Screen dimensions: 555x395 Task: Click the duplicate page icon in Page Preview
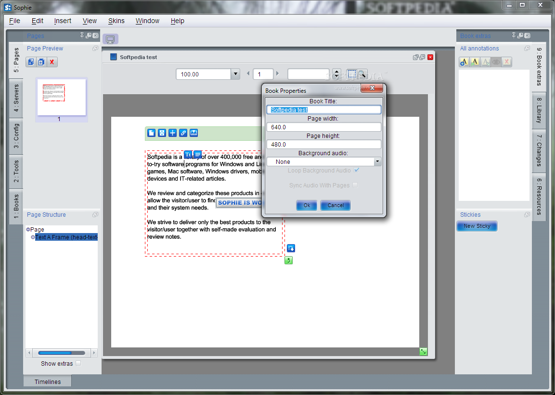coord(41,62)
